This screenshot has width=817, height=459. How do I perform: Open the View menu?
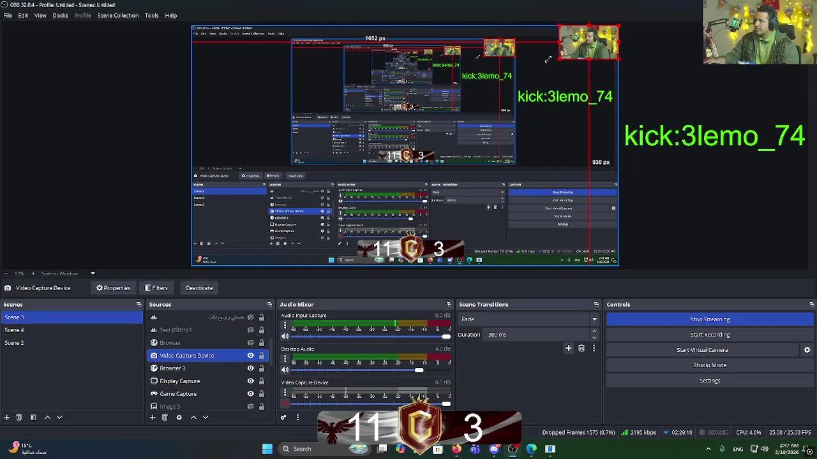click(x=40, y=15)
